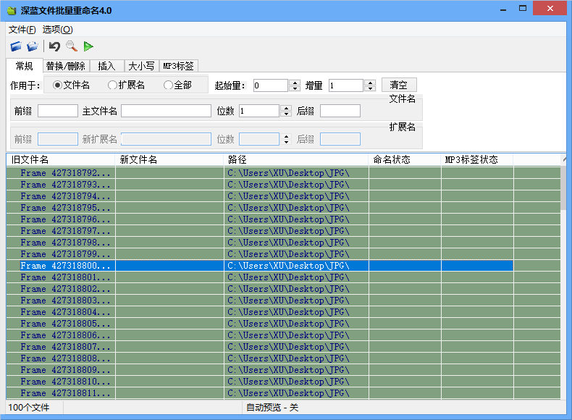Viewport: 572px width, 420px height.
Task: Select the row Frame 427318793...
Action: pos(260,185)
